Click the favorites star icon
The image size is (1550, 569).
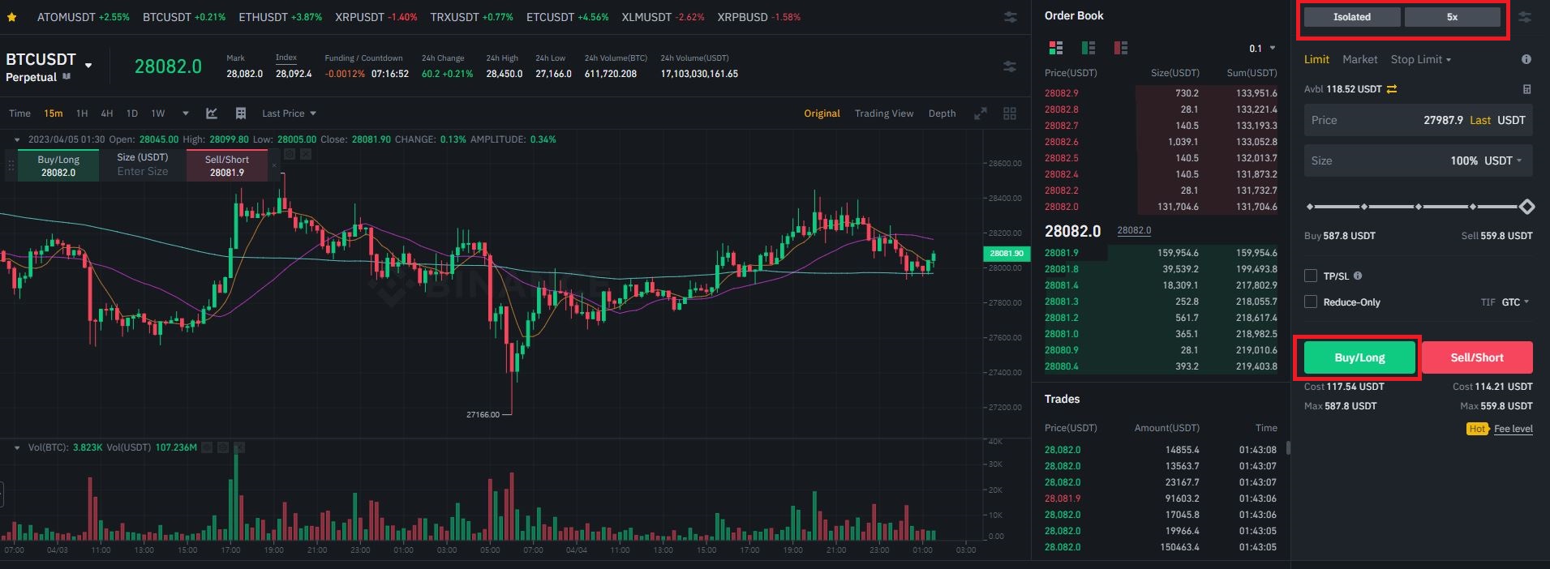click(x=11, y=17)
